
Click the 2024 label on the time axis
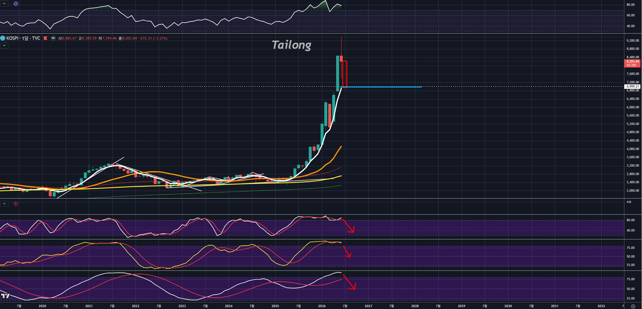229,306
